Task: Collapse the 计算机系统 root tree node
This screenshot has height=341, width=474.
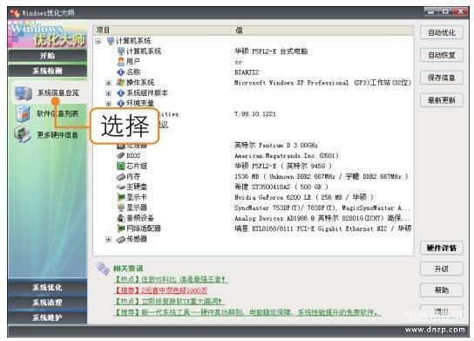Action: click(x=98, y=41)
